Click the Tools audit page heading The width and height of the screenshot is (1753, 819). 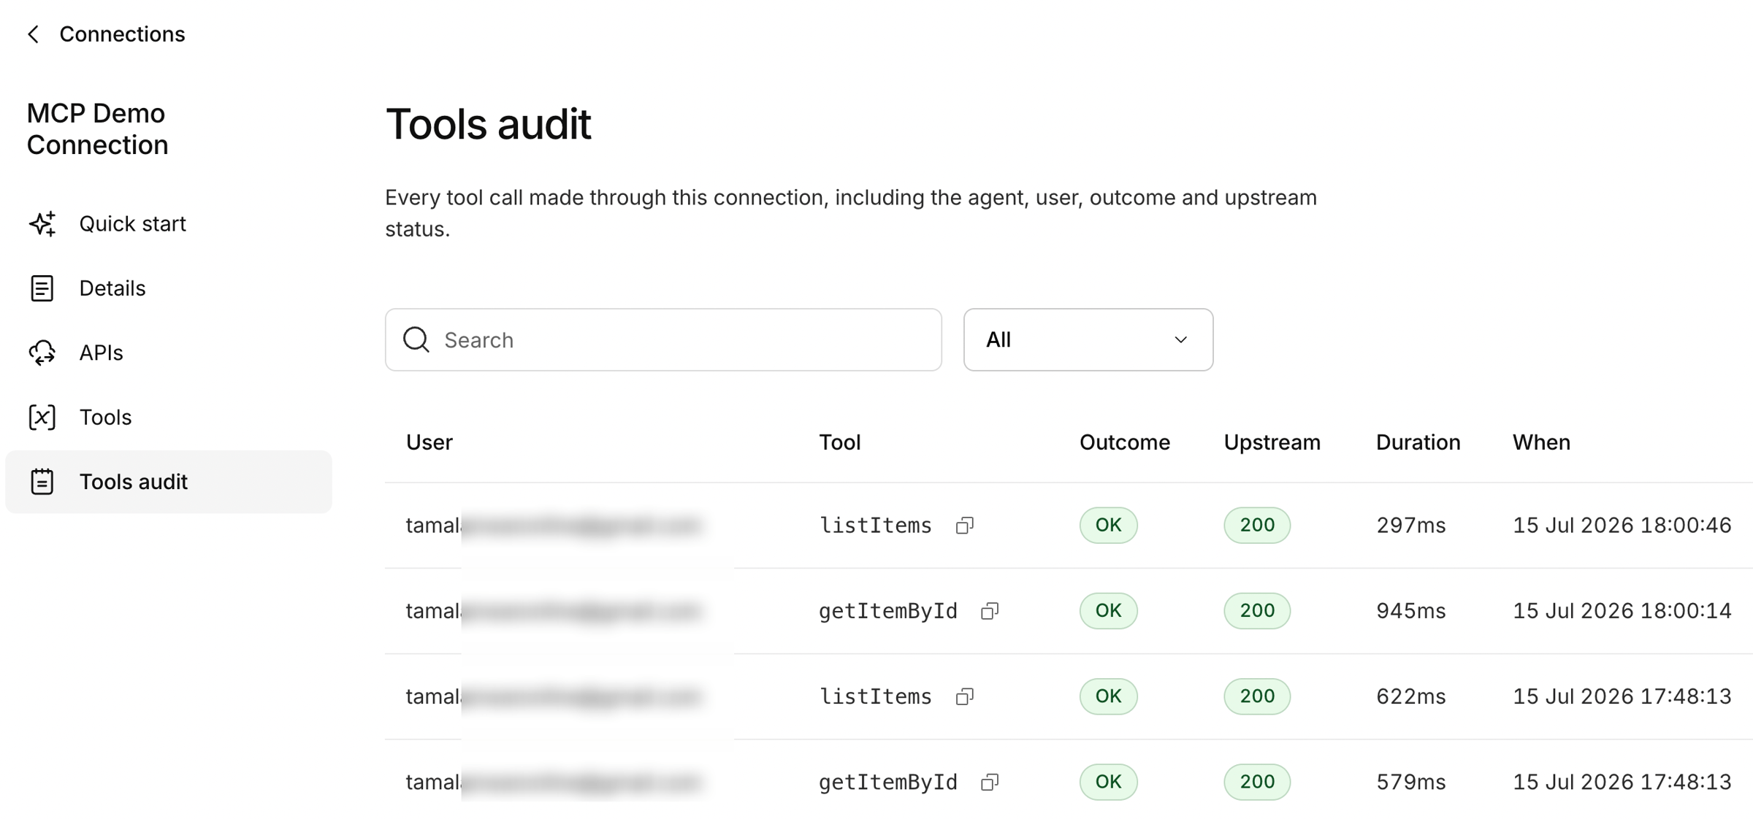[x=488, y=124]
